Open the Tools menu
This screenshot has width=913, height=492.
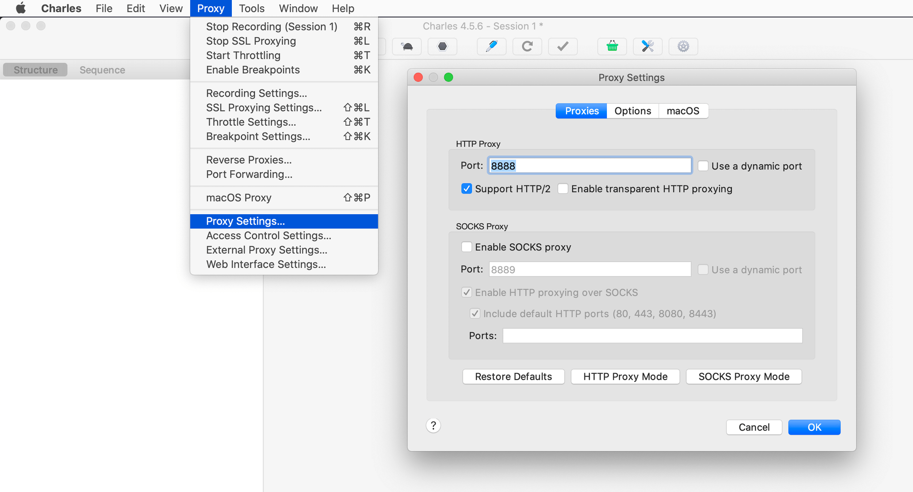[x=252, y=8]
